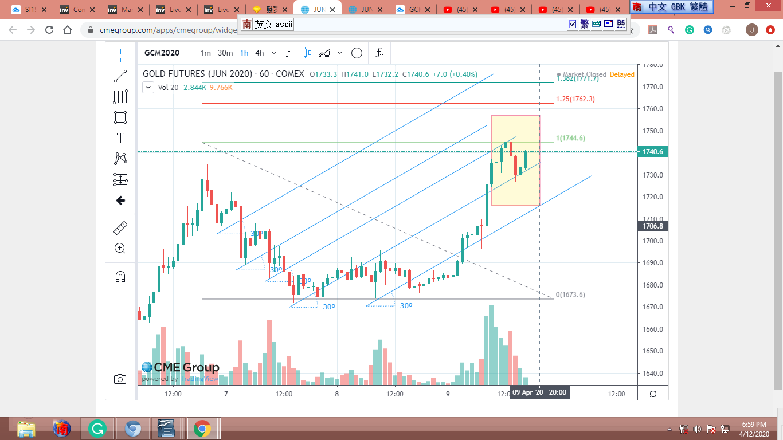This screenshot has height=440, width=783.
Task: Select the crosshair cursor tool
Action: click(120, 55)
